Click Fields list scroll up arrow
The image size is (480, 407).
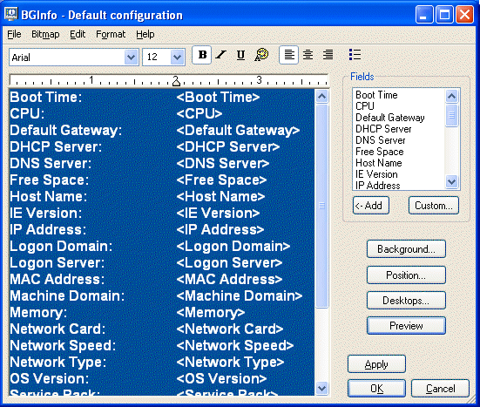452,96
